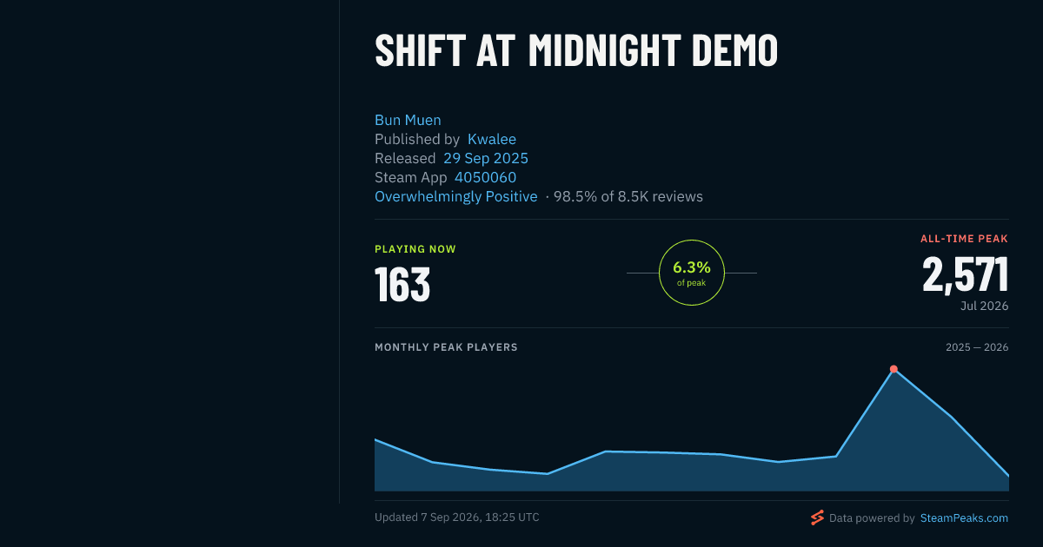
Task: Click the SteamPeaks logo icon
Action: coord(817,517)
